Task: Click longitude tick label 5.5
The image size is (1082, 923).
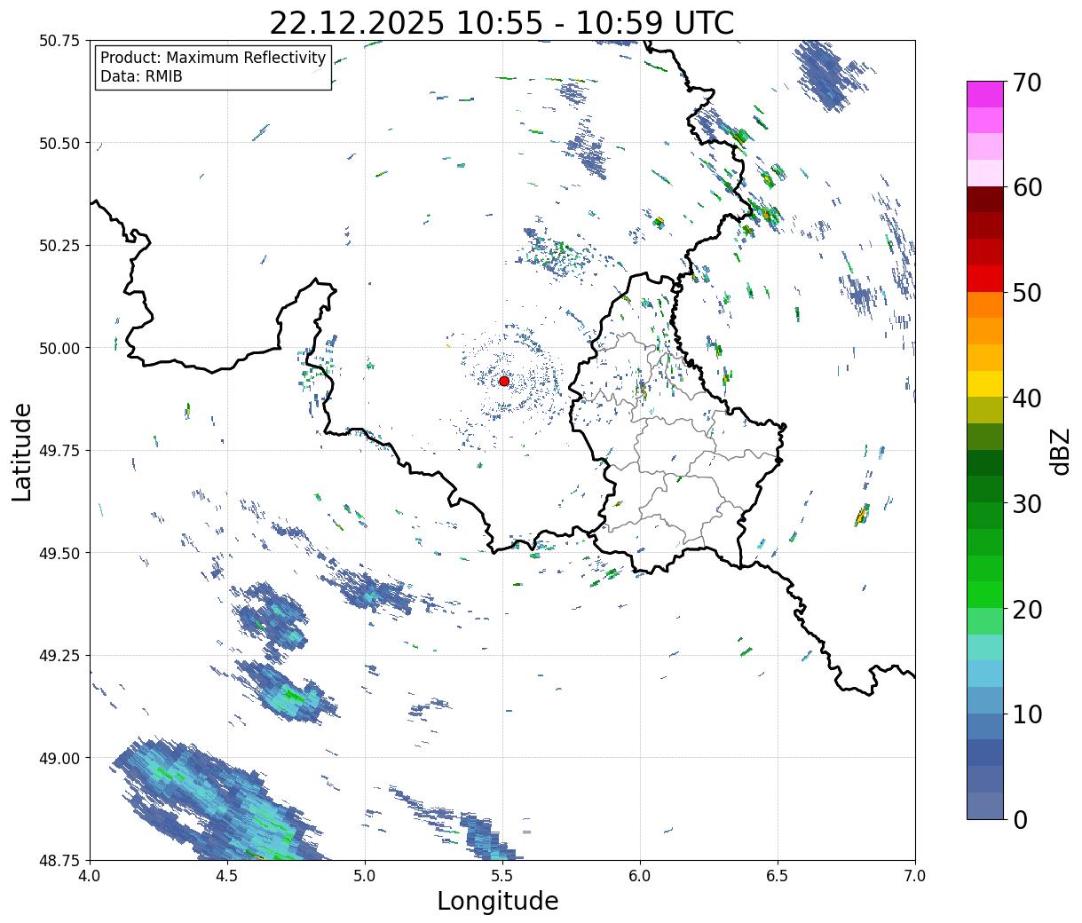Action: click(502, 876)
